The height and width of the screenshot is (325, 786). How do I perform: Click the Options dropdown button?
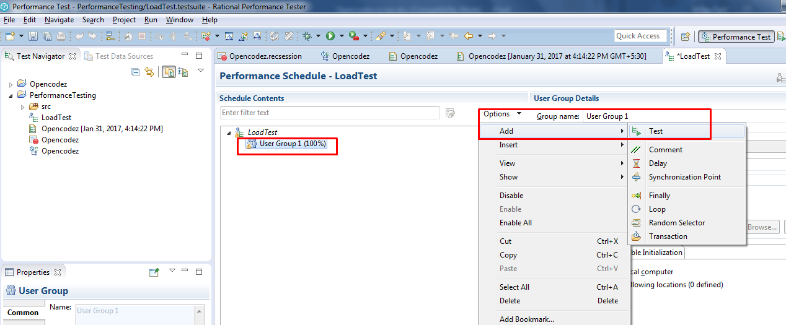(503, 114)
